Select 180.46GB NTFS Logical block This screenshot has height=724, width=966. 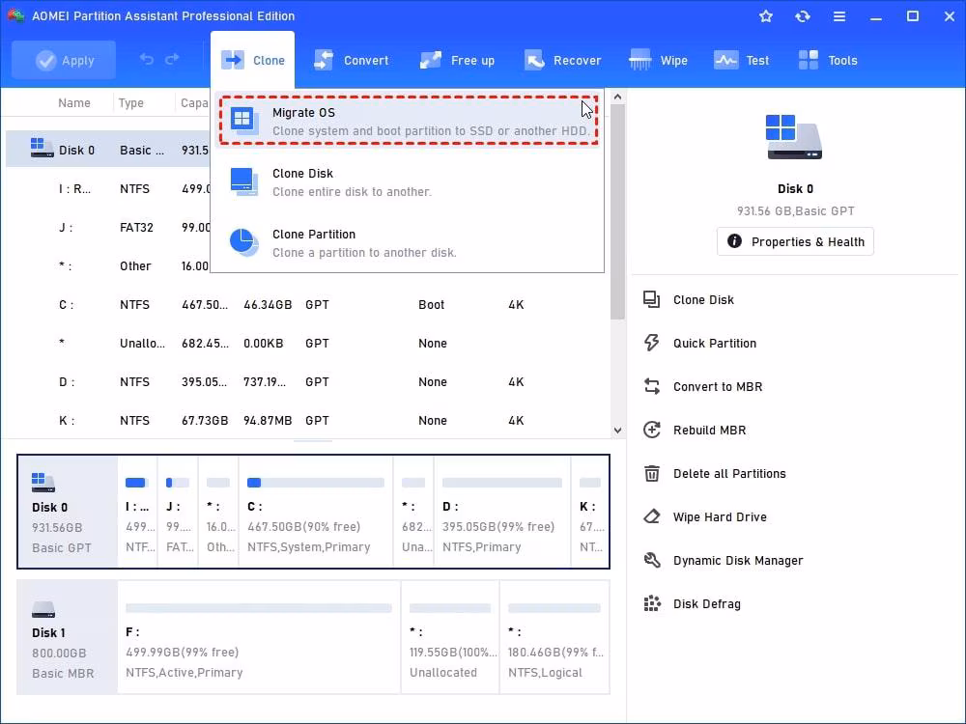click(554, 637)
